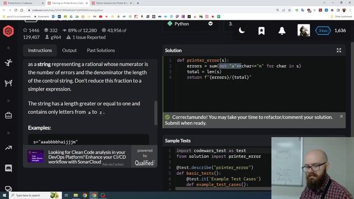
Task: Open the briefcase jobs sidebar icon
Action: click(x=8, y=116)
